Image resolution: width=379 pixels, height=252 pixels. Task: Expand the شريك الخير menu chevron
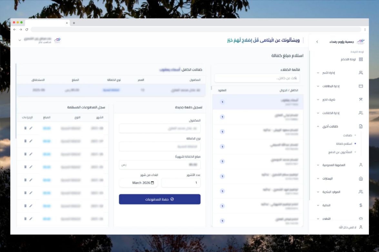point(318,99)
